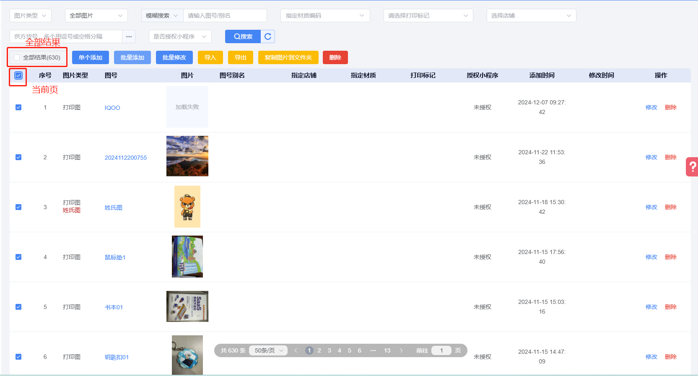The height and width of the screenshot is (376, 698).
Task: Open the 是否授权小程序 dropdown
Action: [x=180, y=36]
